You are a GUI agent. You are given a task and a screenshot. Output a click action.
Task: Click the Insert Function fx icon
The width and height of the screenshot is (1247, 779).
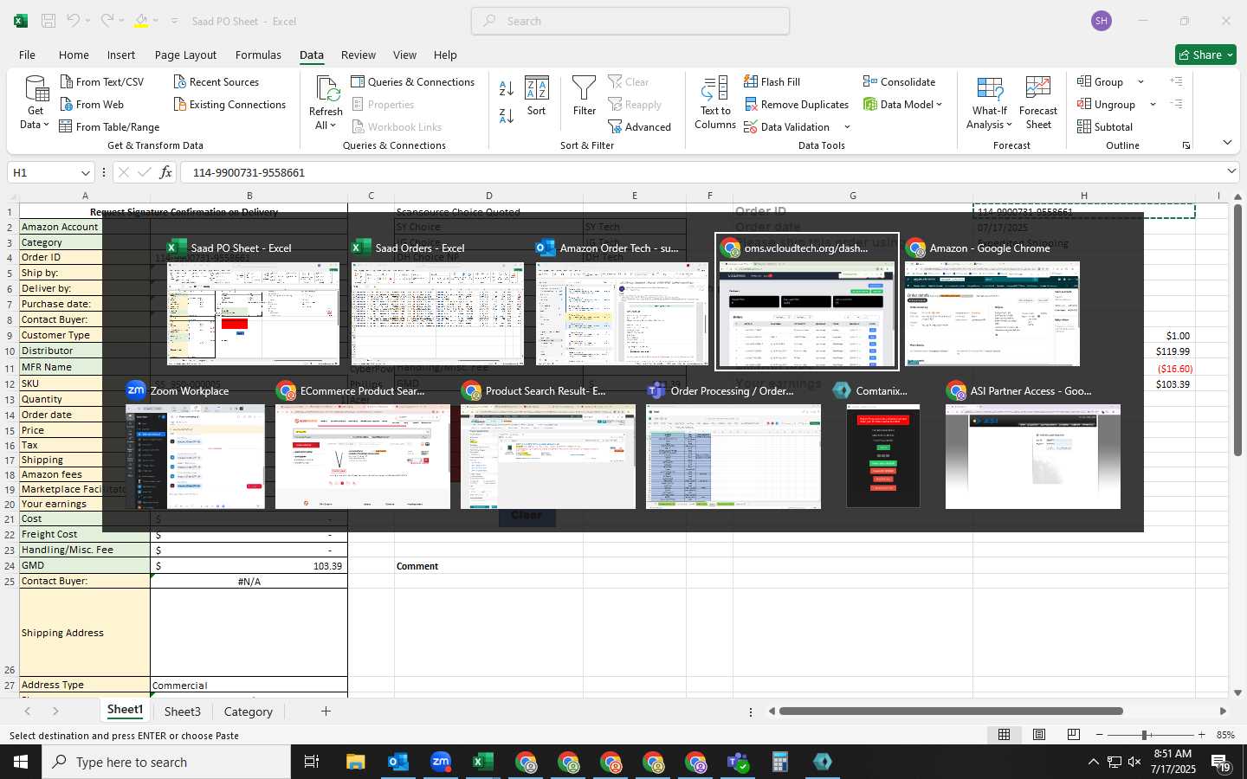[x=165, y=172]
